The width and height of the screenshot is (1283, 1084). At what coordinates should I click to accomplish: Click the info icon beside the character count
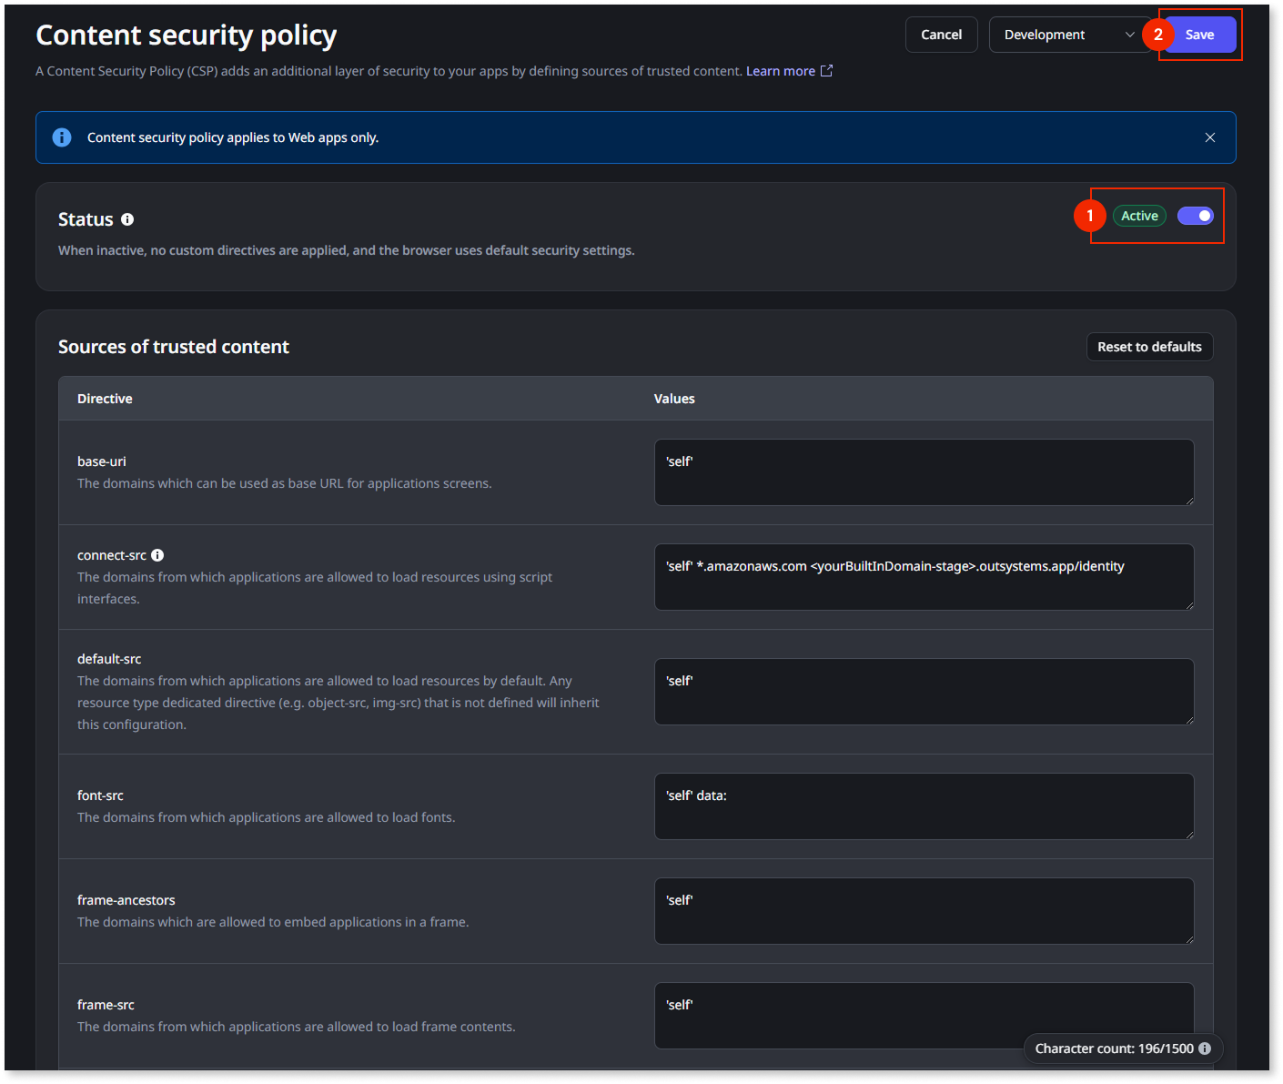pos(1206,1048)
